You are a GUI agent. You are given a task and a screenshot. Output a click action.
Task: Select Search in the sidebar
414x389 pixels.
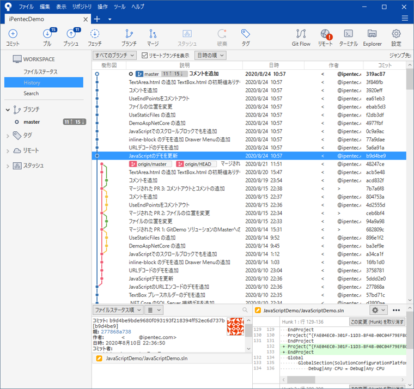coord(31,94)
